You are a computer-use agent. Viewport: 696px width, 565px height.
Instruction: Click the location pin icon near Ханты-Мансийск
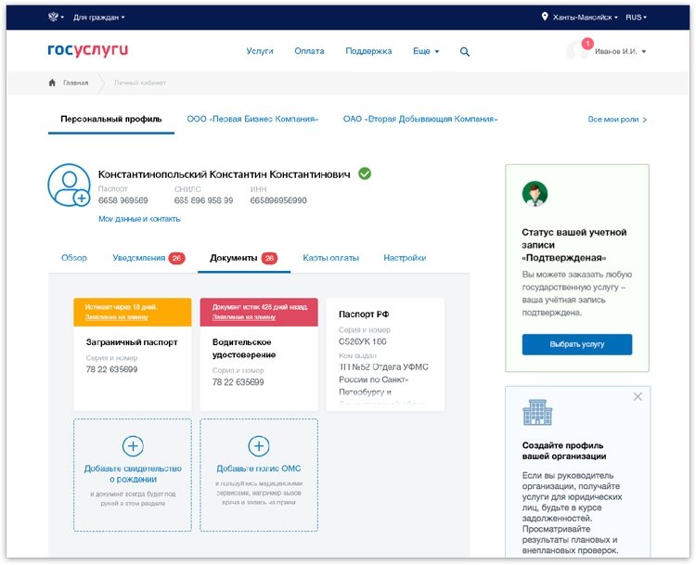click(545, 17)
